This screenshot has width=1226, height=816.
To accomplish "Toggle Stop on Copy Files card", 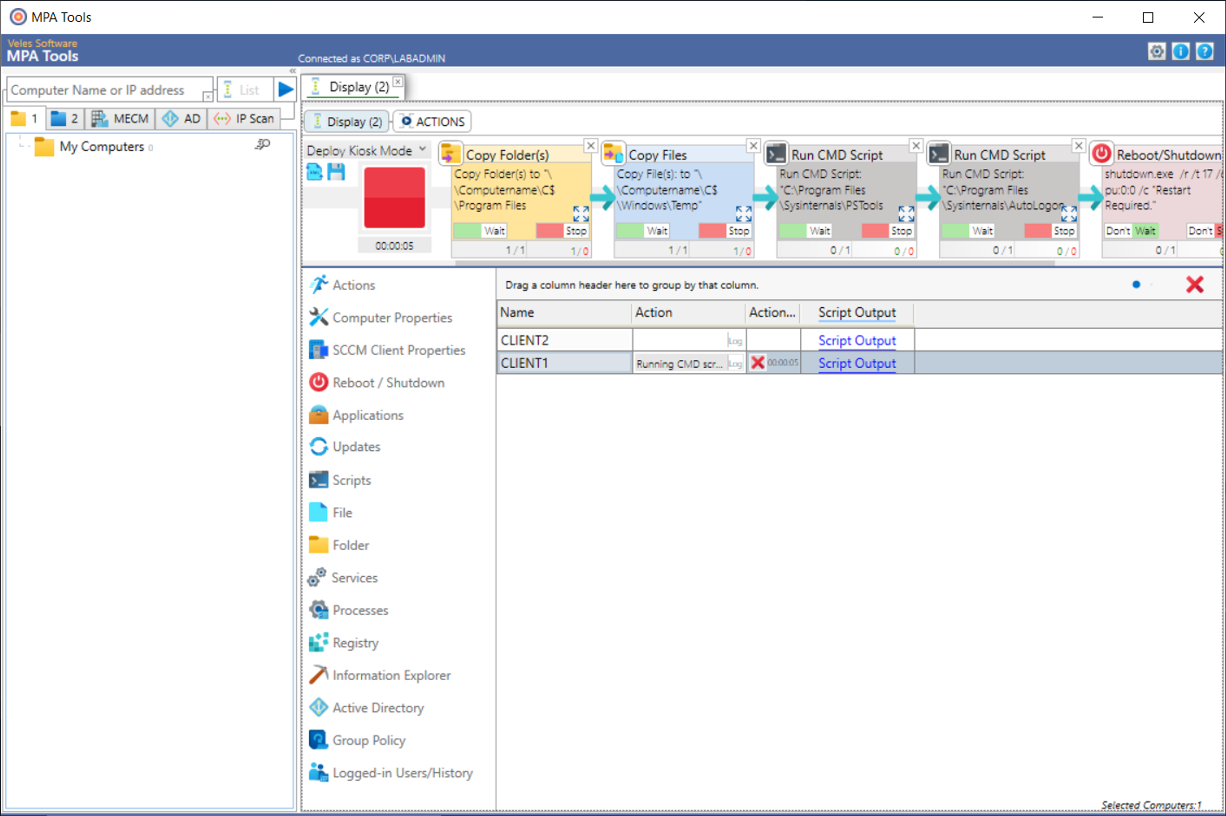I will tap(725, 230).
